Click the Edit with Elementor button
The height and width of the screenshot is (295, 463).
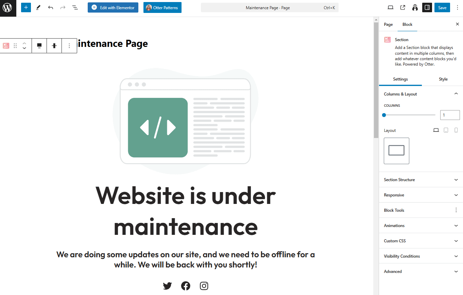113,7
